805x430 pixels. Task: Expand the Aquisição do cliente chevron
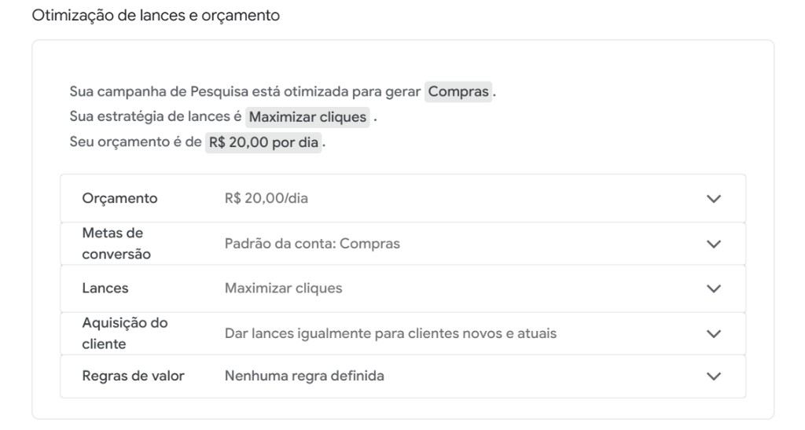(714, 333)
